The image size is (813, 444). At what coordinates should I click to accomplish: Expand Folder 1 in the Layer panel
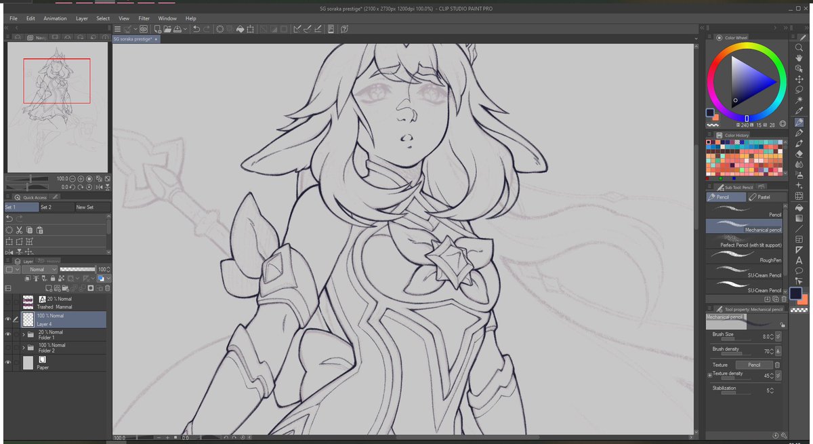tap(24, 335)
